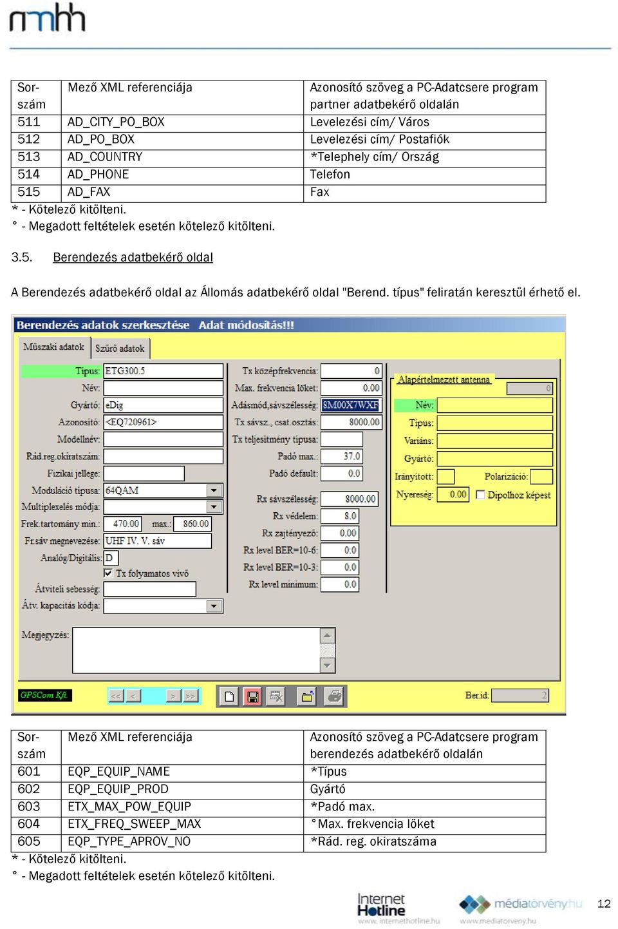Toggle the Tx folyamatos vivő checkbox
618x929 pixels.
108,573
